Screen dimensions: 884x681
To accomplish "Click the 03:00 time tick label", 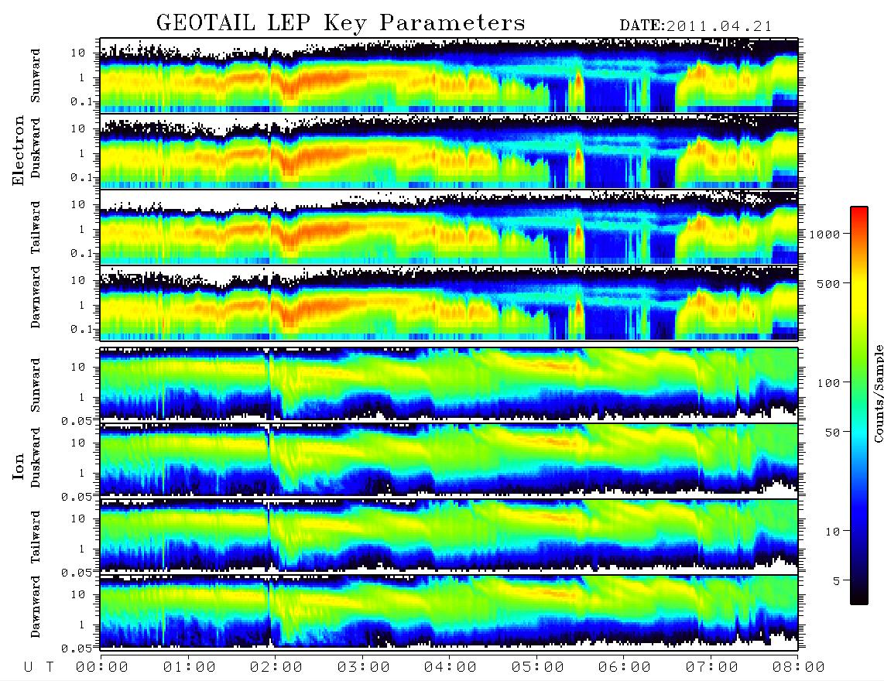I will [364, 667].
